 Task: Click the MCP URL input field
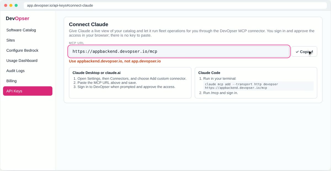tap(179, 51)
